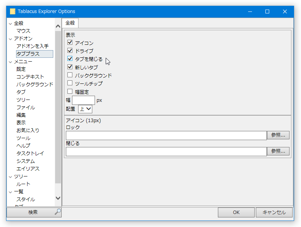Click the 検索 search button
Screen dimensions: 301x227
click(x=34, y=212)
